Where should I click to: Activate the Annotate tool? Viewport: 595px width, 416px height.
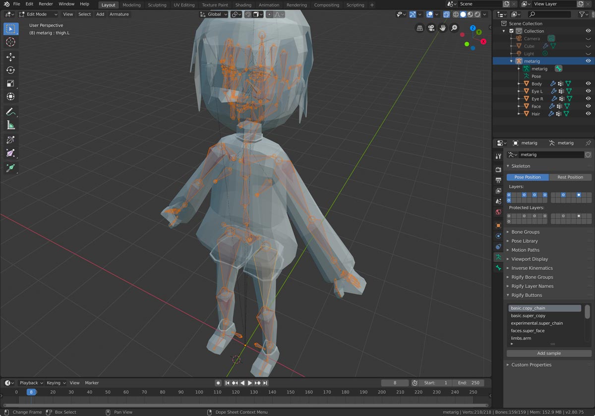pos(10,112)
